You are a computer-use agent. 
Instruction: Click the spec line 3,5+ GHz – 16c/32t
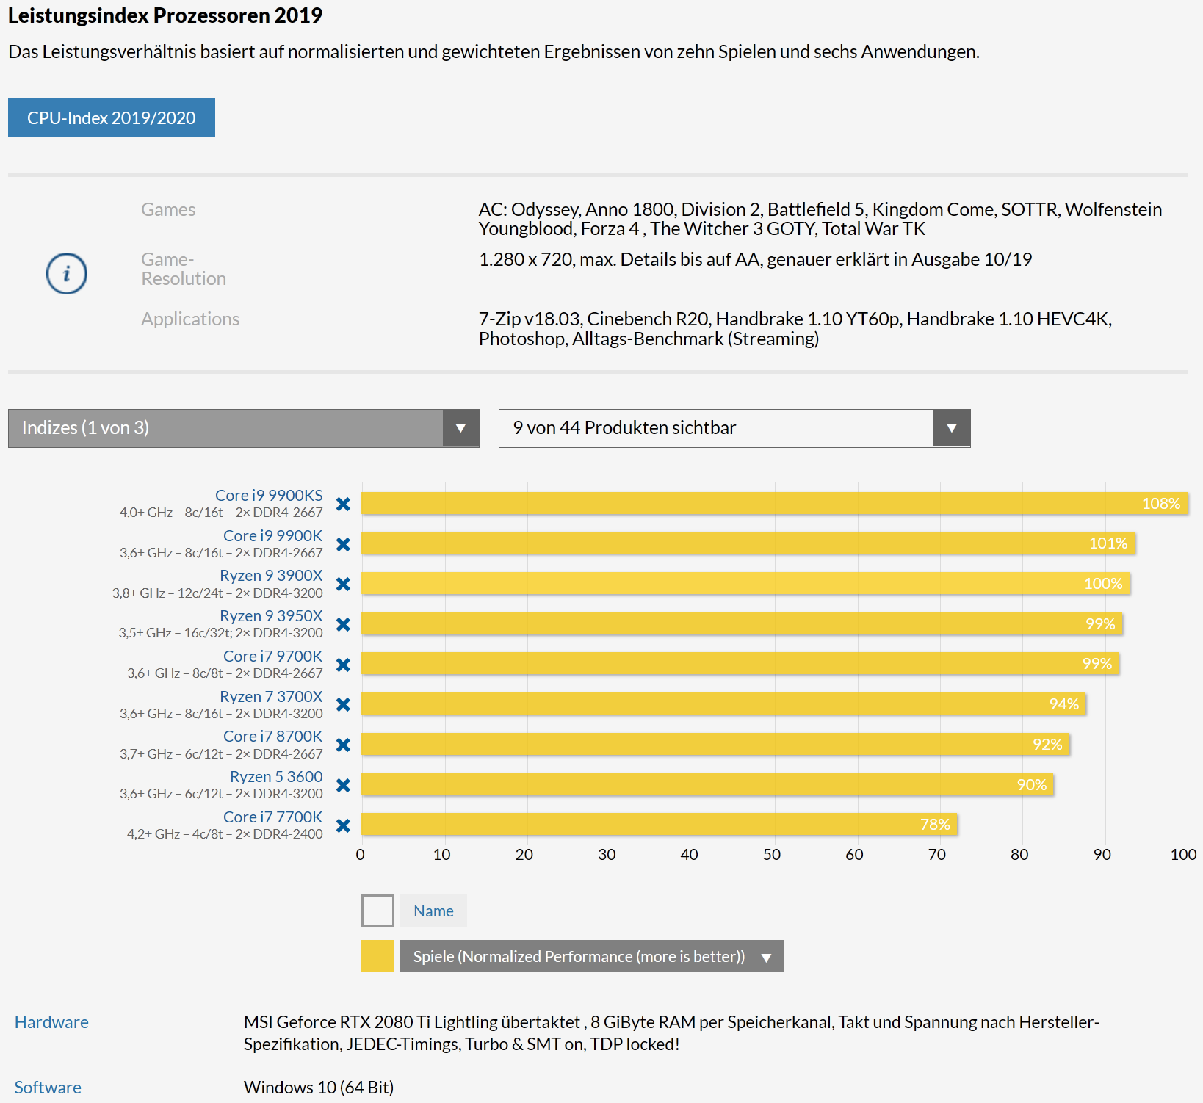[220, 633]
